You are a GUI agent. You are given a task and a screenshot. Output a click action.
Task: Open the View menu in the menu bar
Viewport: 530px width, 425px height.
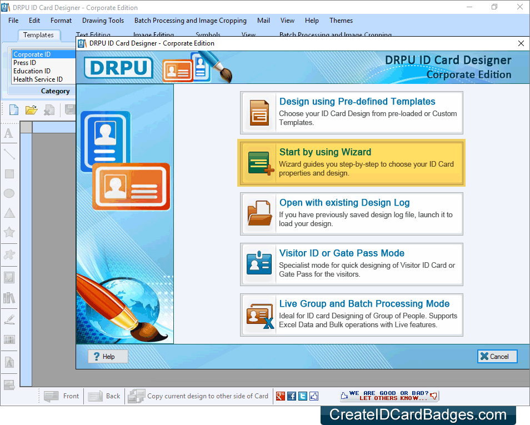point(287,21)
